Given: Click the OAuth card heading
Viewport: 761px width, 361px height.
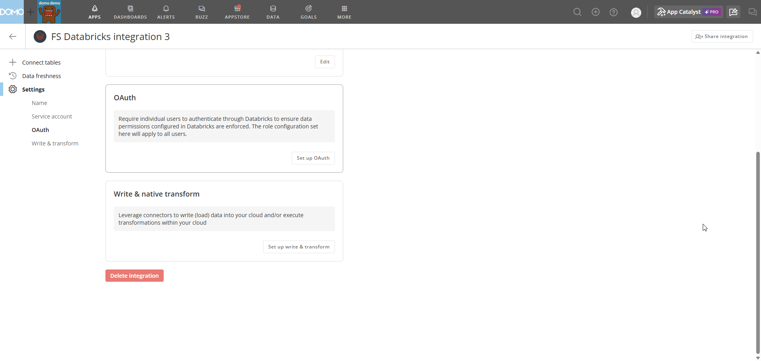Looking at the screenshot, I should pyautogui.click(x=125, y=98).
